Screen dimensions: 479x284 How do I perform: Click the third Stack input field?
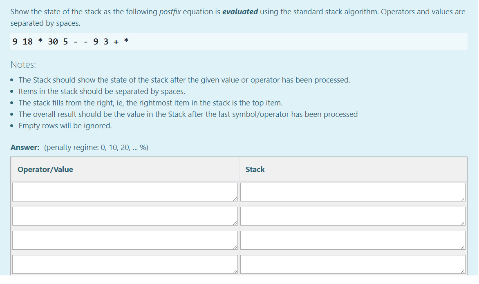tap(351, 240)
